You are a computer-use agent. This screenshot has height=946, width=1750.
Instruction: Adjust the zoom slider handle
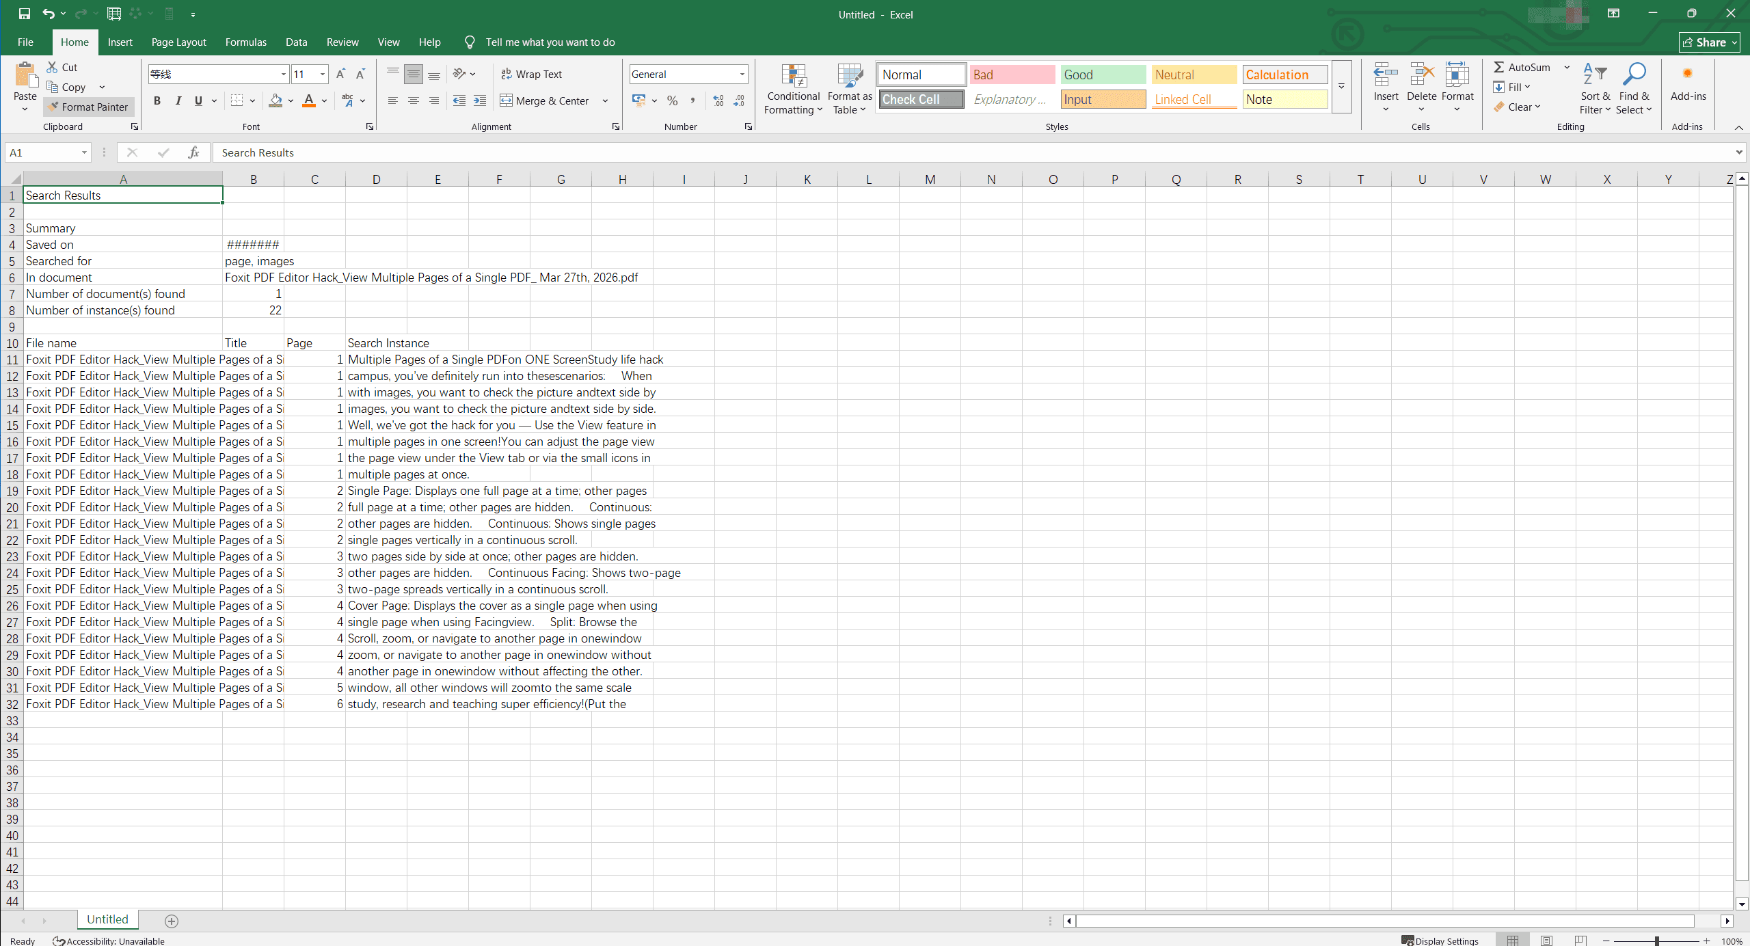[1656, 941]
